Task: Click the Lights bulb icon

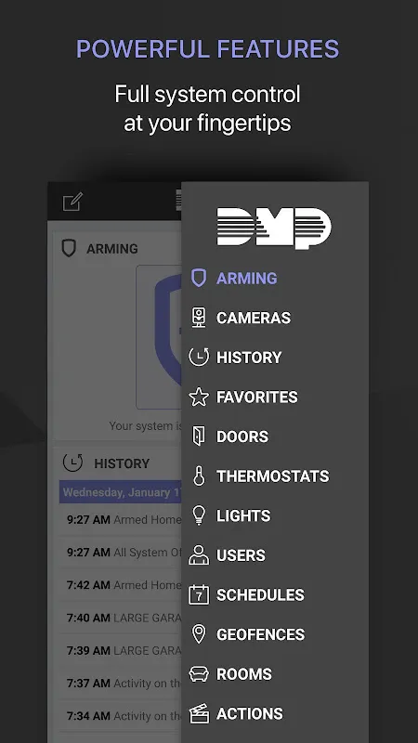Action: pos(199,515)
